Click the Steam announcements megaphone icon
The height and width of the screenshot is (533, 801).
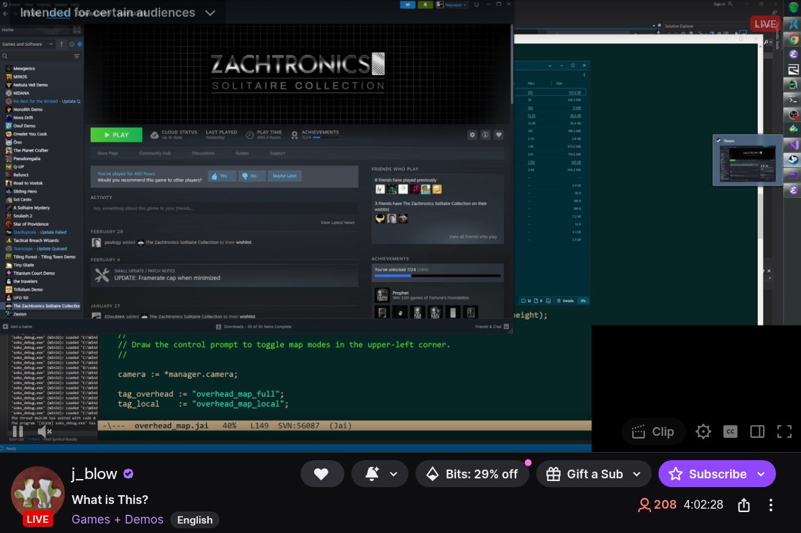click(407, 5)
